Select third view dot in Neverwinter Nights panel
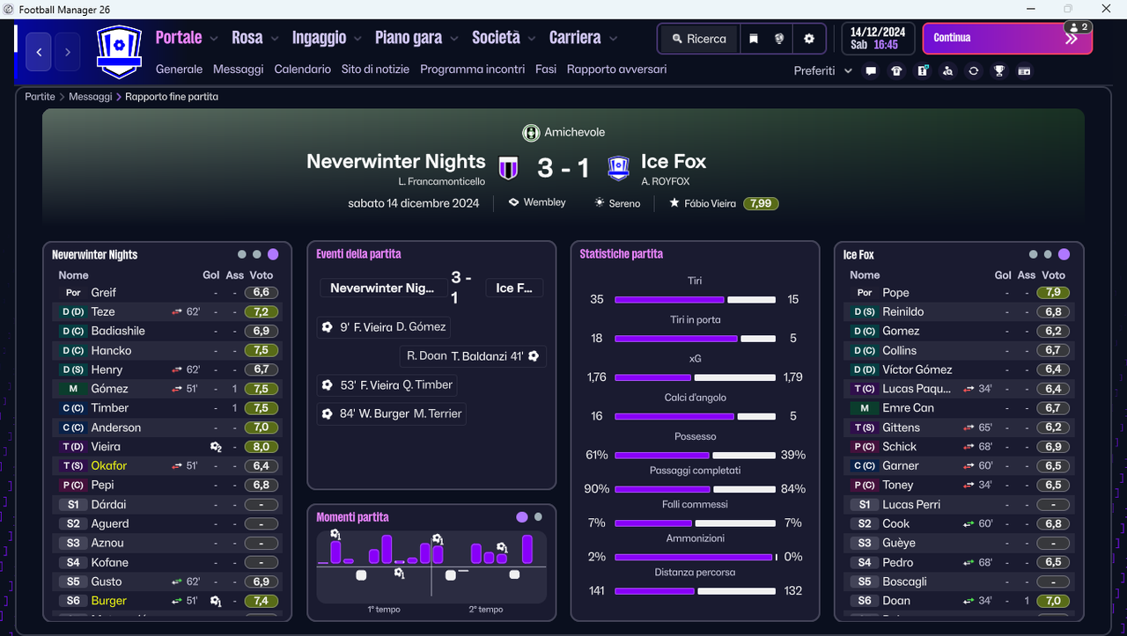 click(x=273, y=254)
